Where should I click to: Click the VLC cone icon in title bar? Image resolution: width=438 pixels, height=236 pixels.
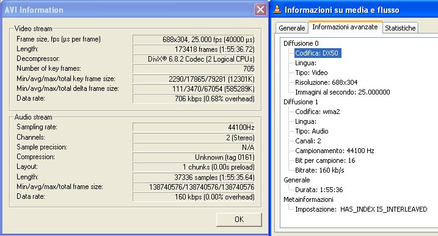277,9
